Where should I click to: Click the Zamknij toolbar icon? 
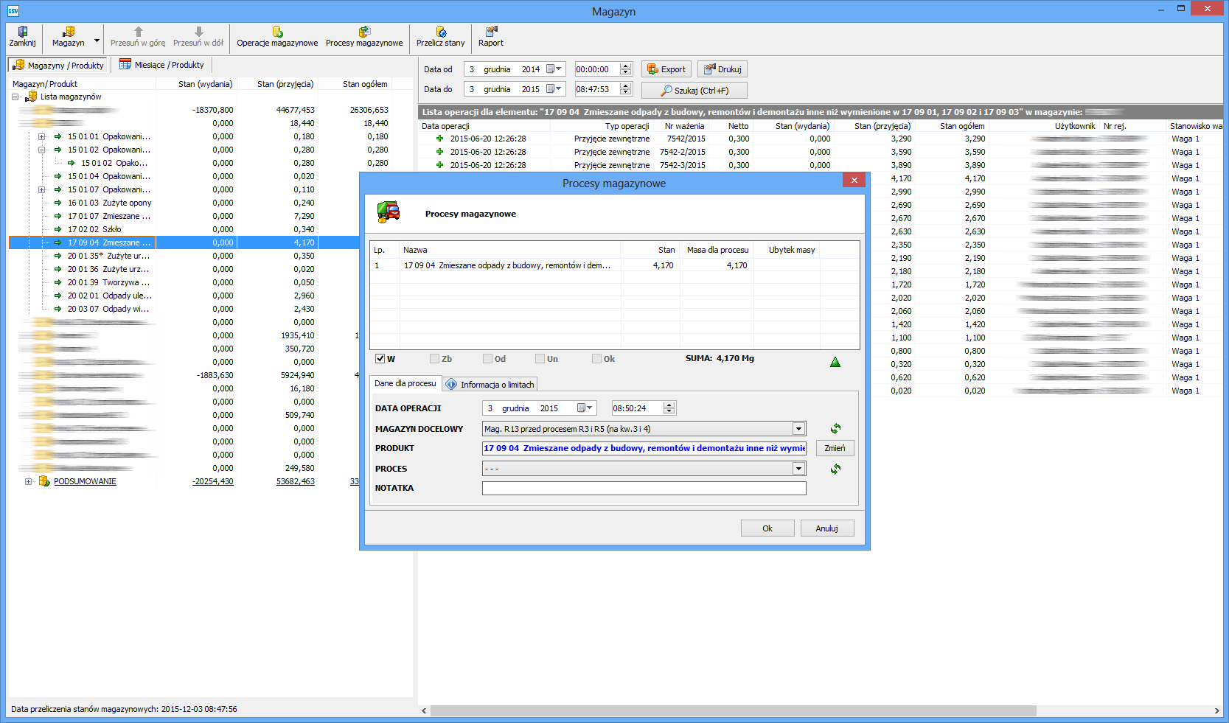[x=22, y=32]
